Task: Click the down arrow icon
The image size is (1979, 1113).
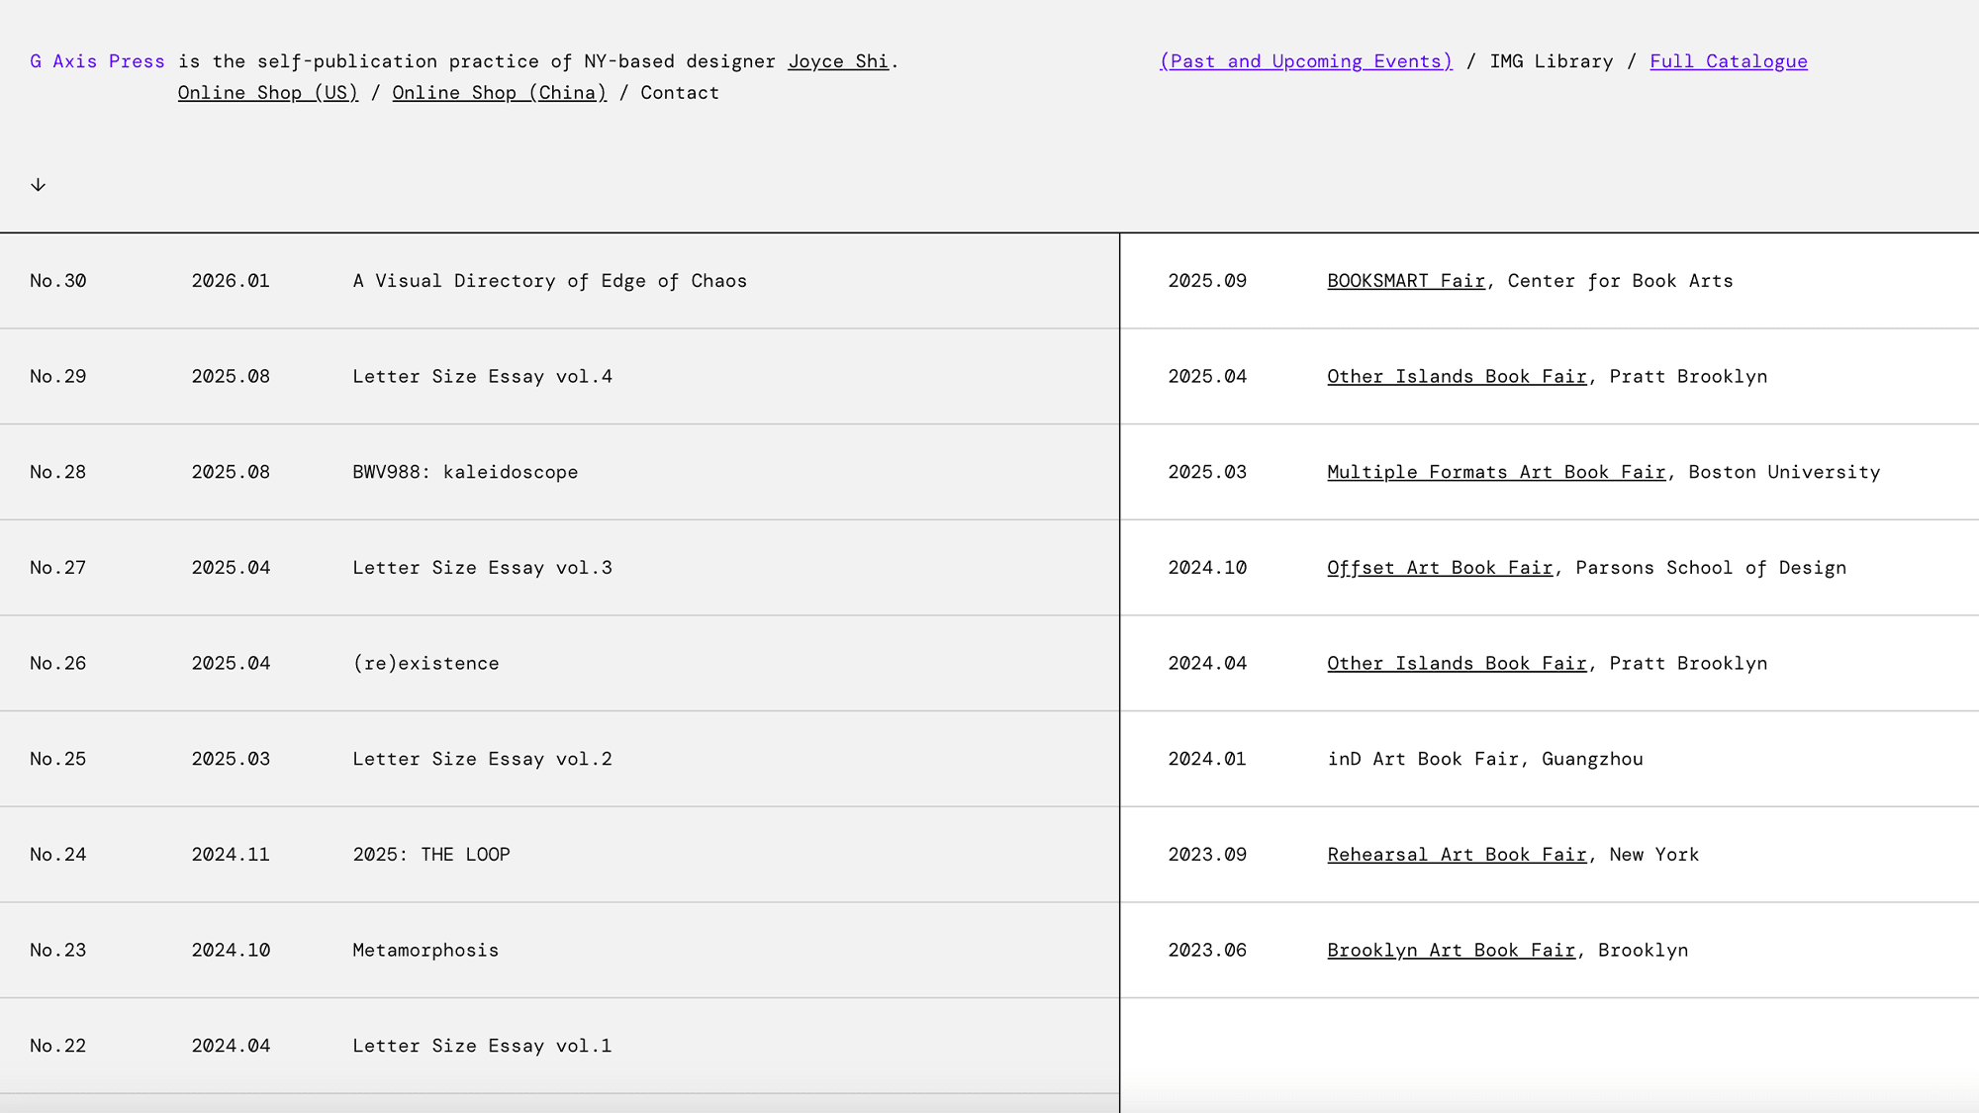Action: pos(38,185)
